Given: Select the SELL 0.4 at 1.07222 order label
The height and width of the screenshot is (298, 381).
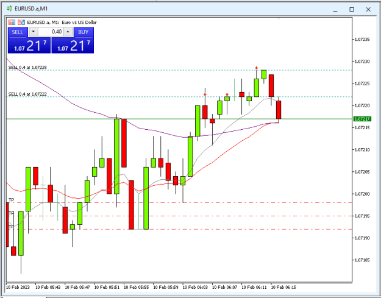Looking at the screenshot, I should pyautogui.click(x=27, y=94).
